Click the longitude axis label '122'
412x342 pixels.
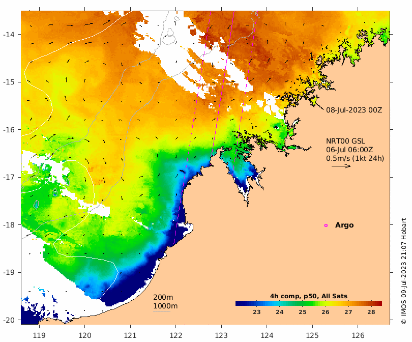pos(176,335)
